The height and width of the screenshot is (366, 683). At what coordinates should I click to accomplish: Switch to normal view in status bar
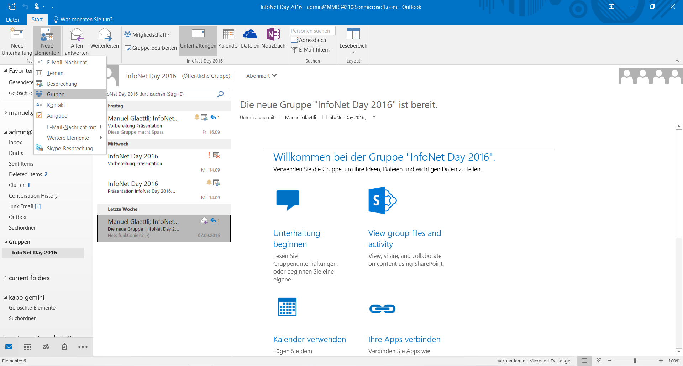[584, 361]
